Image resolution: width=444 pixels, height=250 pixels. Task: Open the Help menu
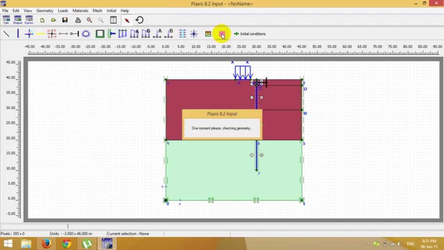(x=125, y=11)
